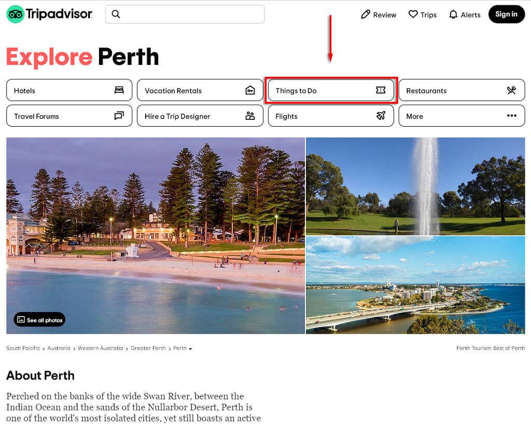The width and height of the screenshot is (531, 424).
Task: Click the airplane icon in Flights
Action: (381, 116)
